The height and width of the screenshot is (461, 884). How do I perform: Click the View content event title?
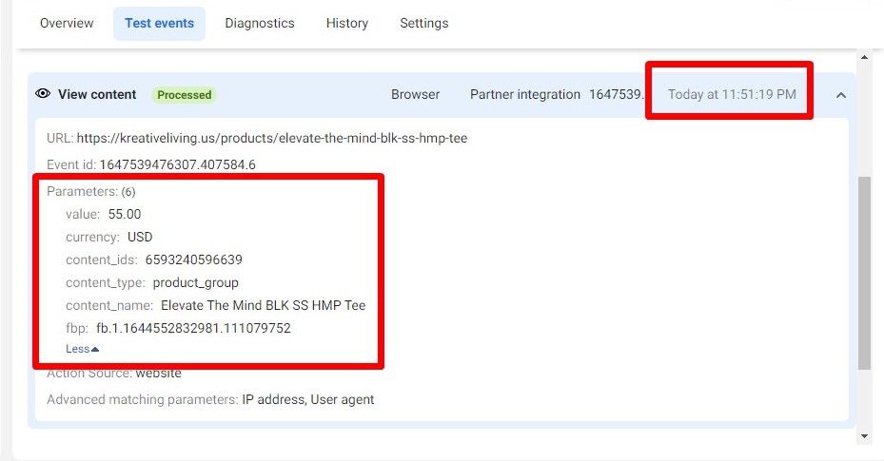(97, 94)
